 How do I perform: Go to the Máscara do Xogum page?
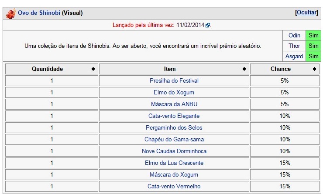(174, 174)
